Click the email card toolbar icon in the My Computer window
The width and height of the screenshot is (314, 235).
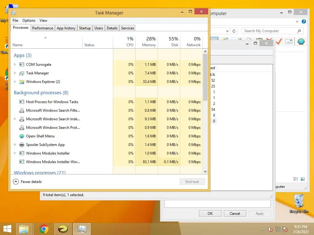click(x=289, y=41)
